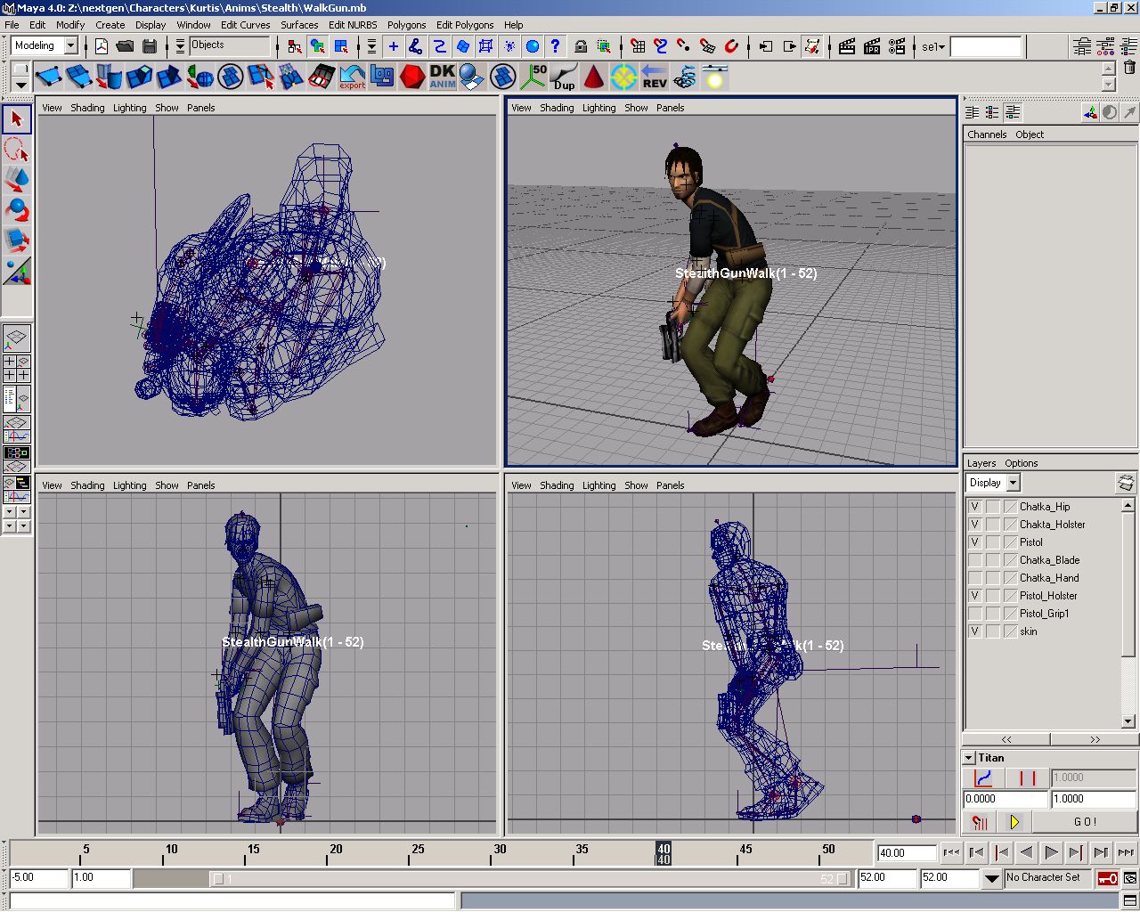The height and width of the screenshot is (912, 1140).
Task: Click the Dup shelf icon
Action: pyautogui.click(x=564, y=77)
